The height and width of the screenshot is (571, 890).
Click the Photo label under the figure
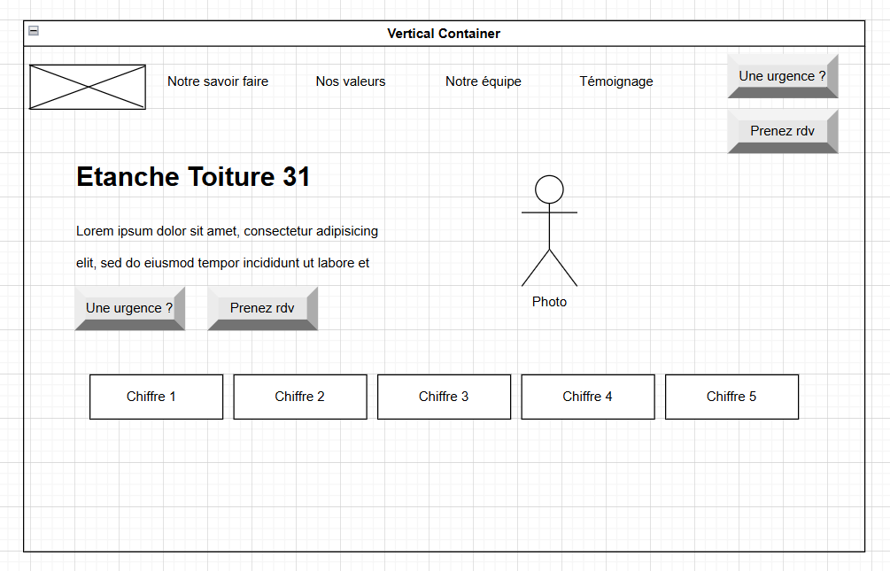[549, 302]
